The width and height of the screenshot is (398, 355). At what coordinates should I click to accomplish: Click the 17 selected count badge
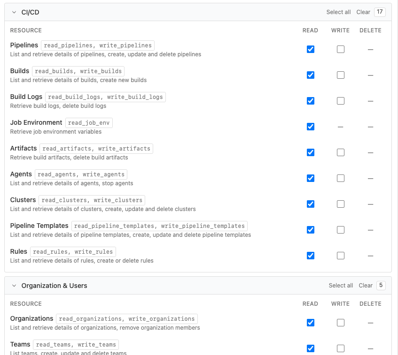click(380, 12)
